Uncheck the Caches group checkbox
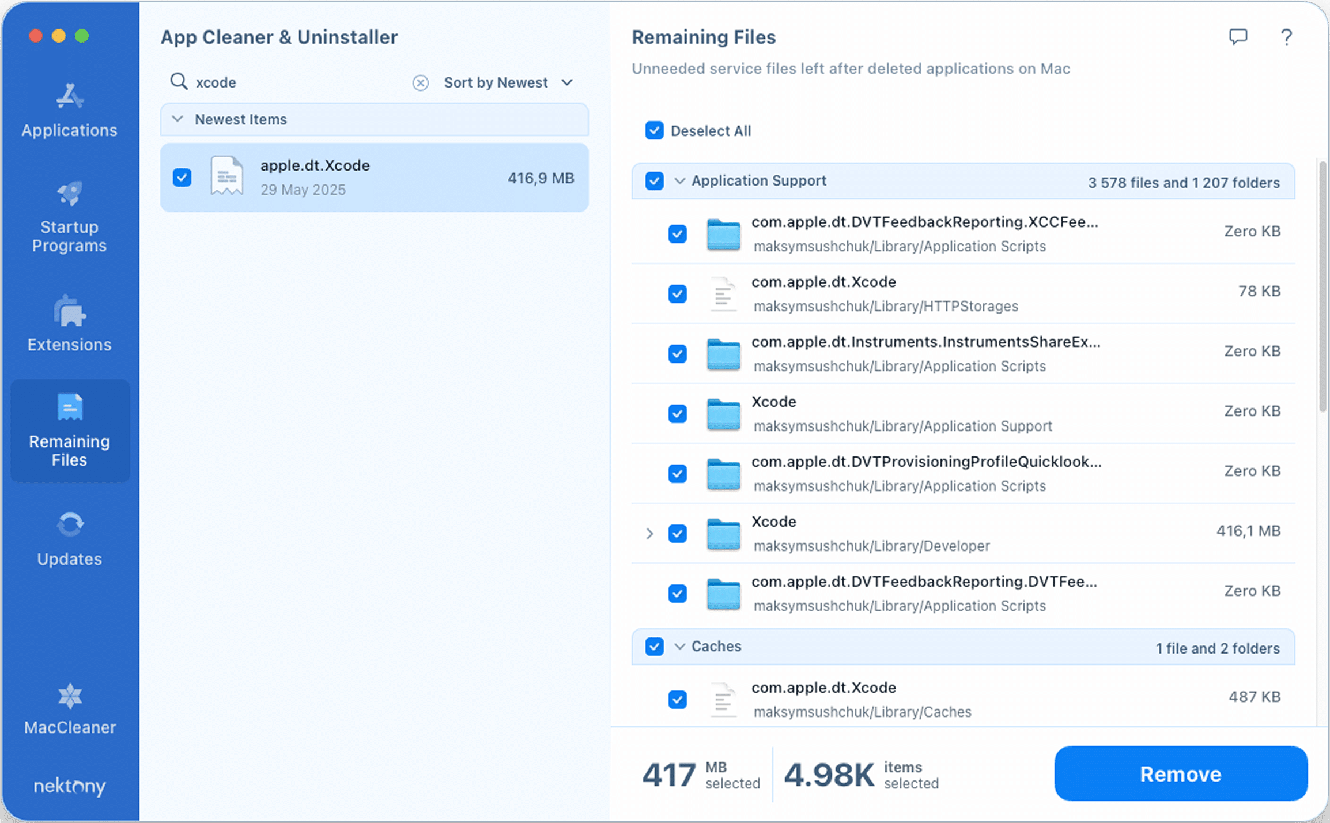Viewport: 1330px width, 823px height. (653, 646)
